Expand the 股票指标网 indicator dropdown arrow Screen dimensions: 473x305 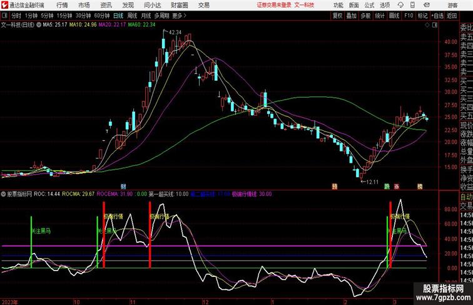3,194
